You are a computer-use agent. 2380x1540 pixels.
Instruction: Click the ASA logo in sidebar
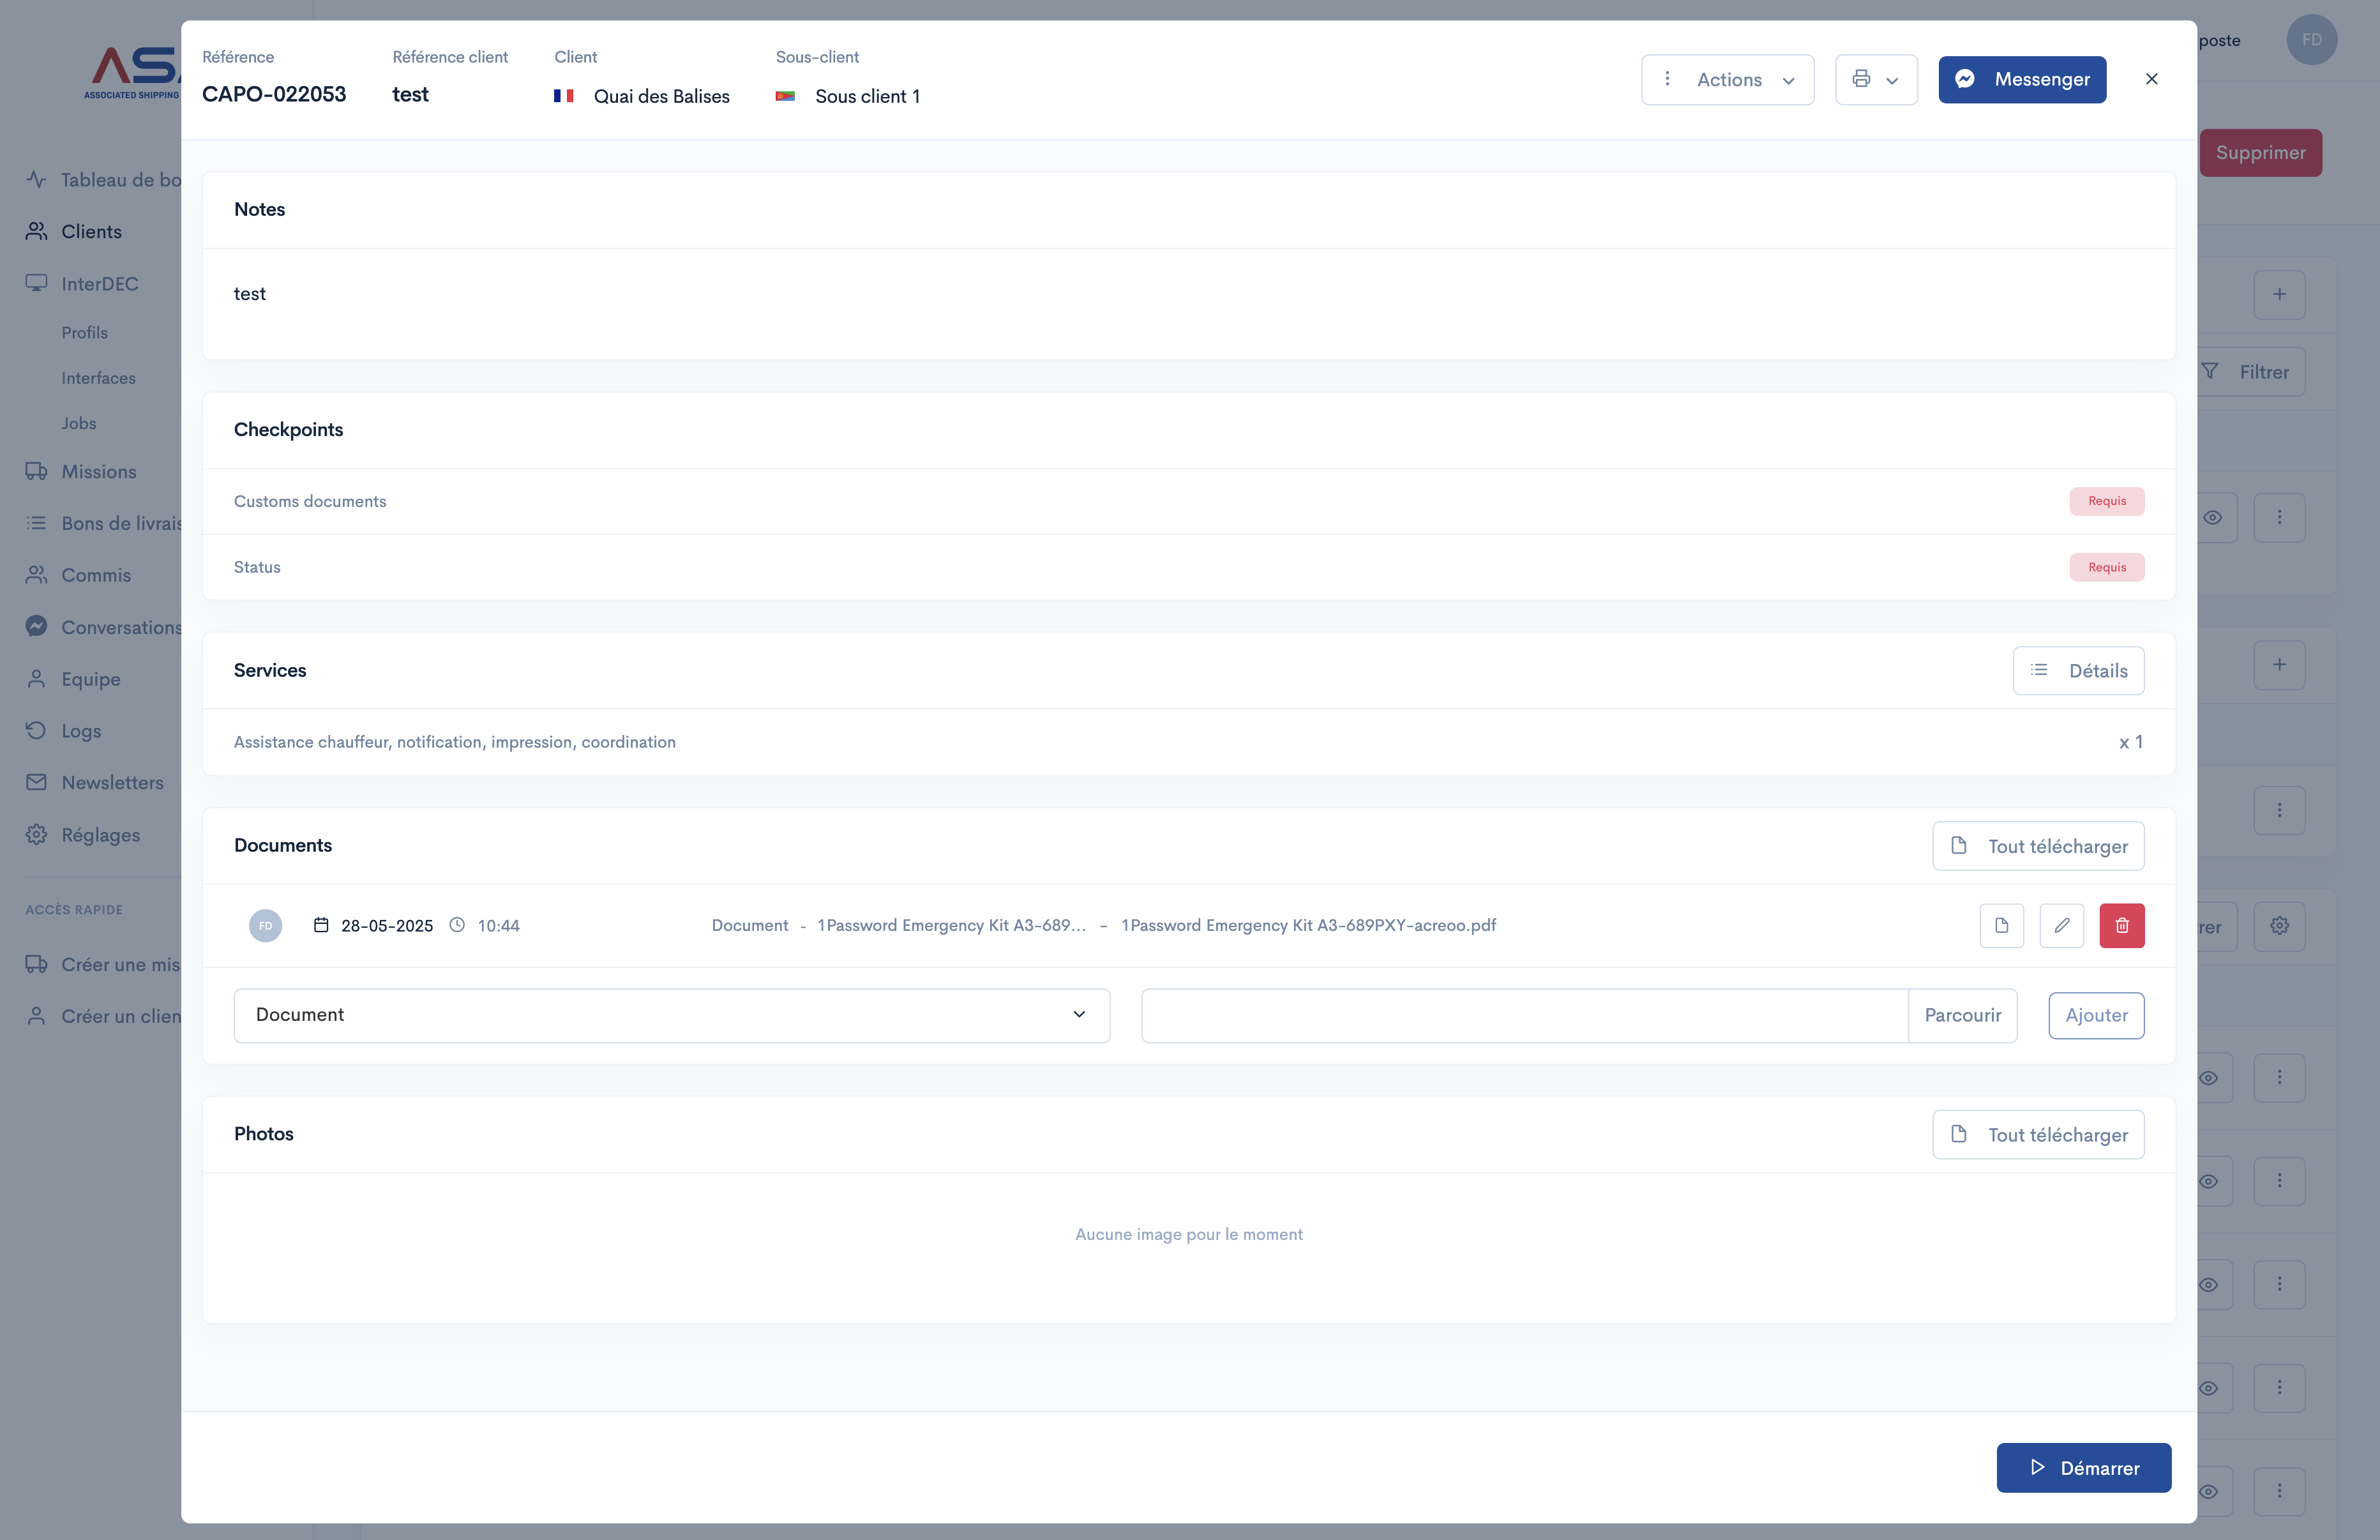(x=133, y=72)
